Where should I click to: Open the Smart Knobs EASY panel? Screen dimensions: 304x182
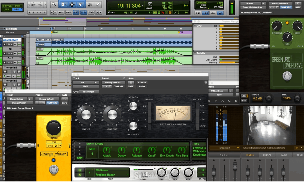tap(80, 158)
